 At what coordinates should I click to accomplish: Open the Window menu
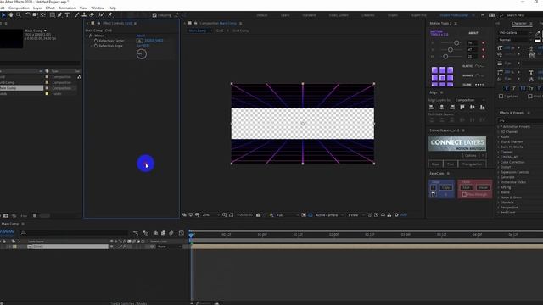[98, 8]
